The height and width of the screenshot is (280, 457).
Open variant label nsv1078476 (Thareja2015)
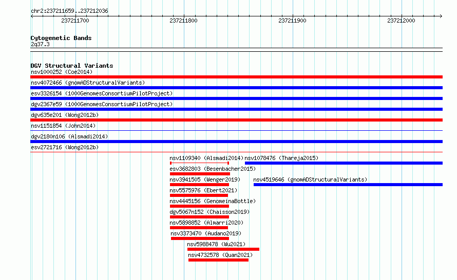pos(281,158)
